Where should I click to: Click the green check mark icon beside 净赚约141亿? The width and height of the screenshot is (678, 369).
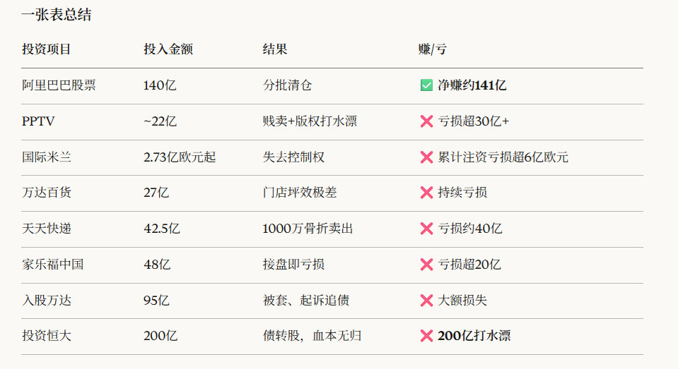[426, 85]
